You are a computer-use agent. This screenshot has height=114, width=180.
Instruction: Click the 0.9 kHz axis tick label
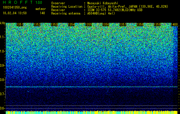(2, 66)
